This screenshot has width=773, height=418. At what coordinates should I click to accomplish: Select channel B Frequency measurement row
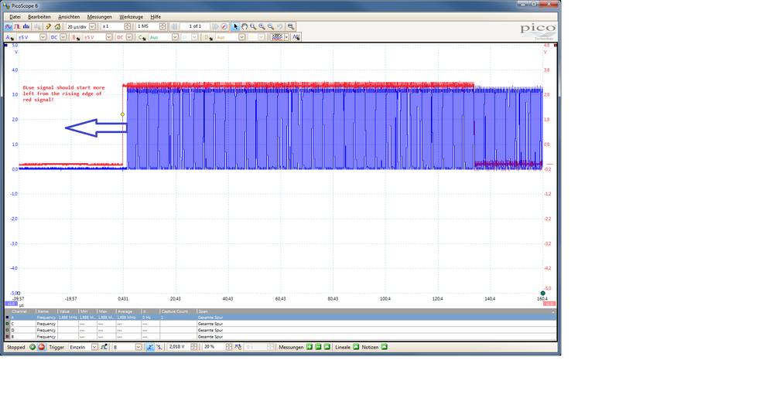(281, 337)
